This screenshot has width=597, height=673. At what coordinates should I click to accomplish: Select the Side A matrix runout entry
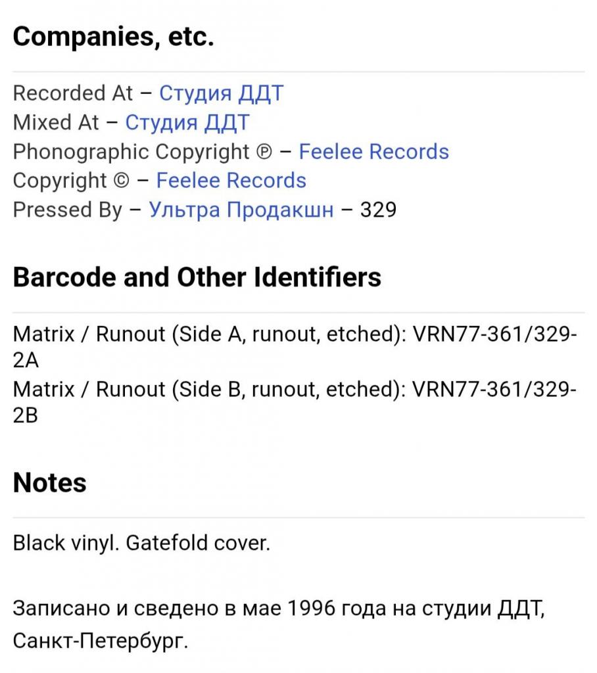pyautogui.click(x=295, y=347)
